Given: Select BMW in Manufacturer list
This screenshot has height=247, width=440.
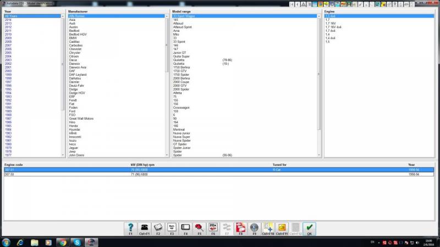Looking at the screenshot, I should (73, 38).
